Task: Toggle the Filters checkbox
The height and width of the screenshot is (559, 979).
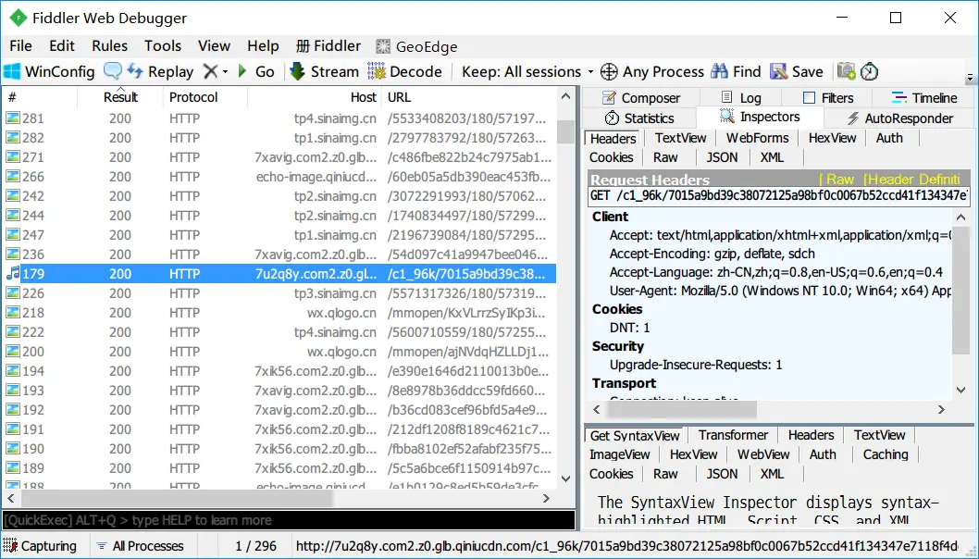Action: tap(809, 97)
